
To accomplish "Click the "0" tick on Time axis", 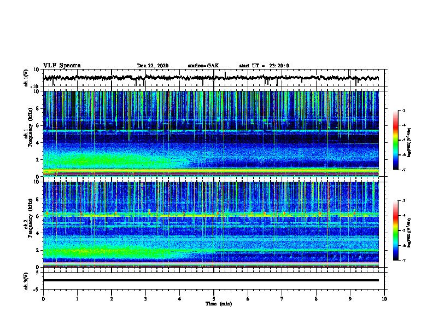I will click(x=43, y=299).
